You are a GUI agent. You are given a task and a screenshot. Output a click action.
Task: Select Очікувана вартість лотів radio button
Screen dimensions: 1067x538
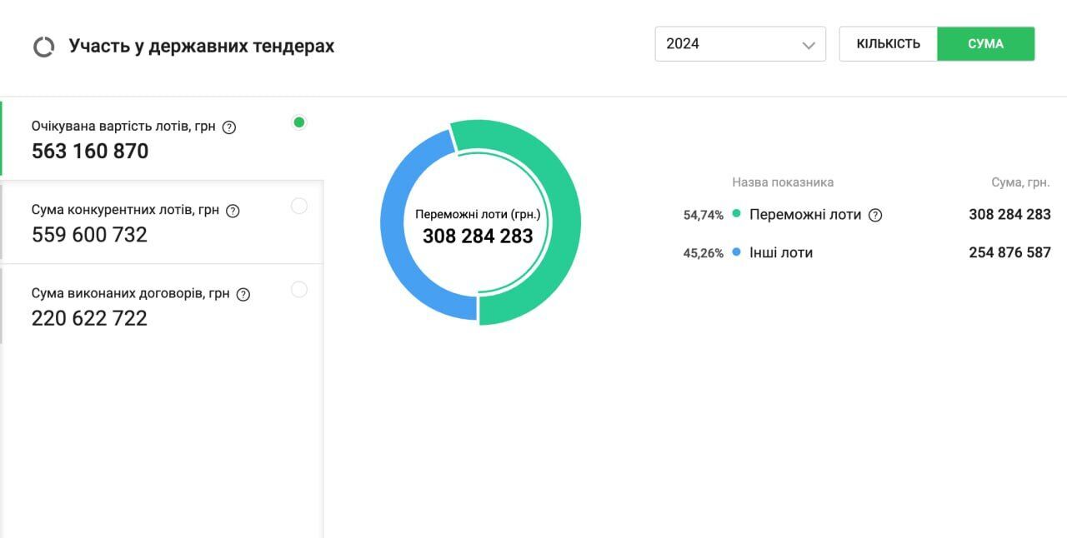click(299, 122)
